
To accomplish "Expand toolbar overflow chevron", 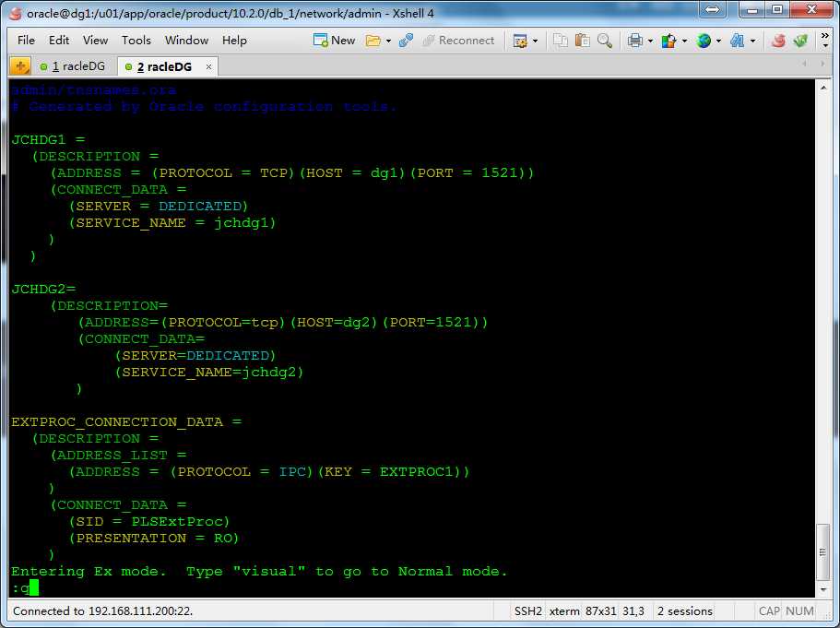I will 825,41.
